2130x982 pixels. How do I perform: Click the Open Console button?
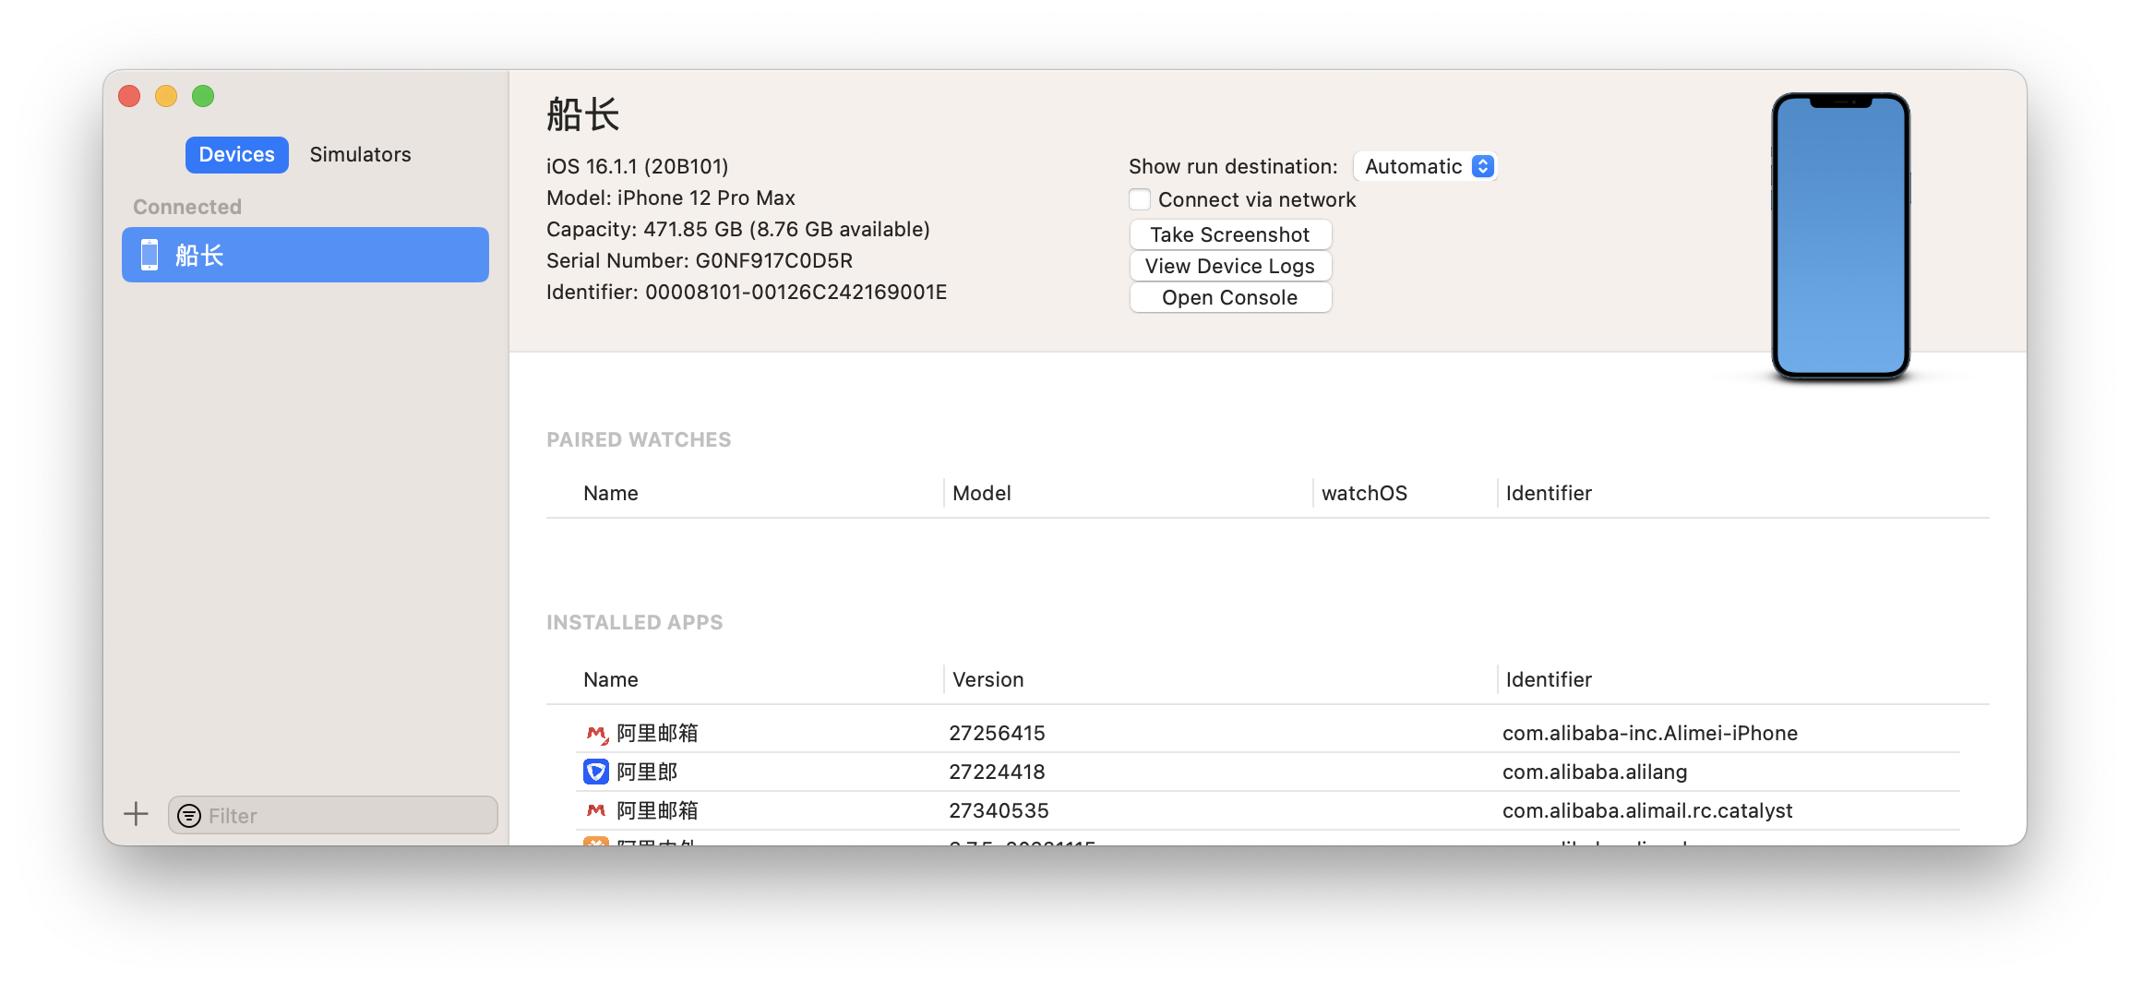[1230, 297]
